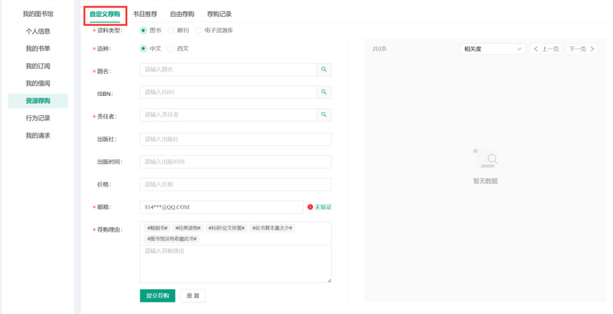The width and height of the screenshot is (613, 314).
Task: Open 我的借阅 in the sidebar
Action: click(38, 84)
